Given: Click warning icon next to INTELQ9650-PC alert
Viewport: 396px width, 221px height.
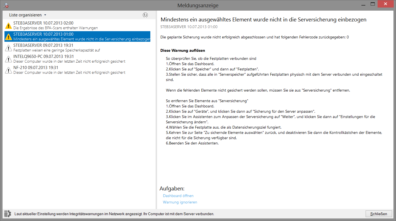Looking at the screenshot, I should (x=8, y=59).
